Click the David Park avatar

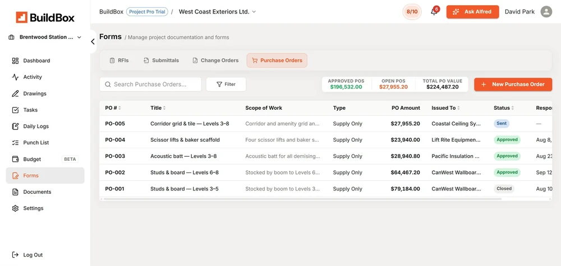546,12
